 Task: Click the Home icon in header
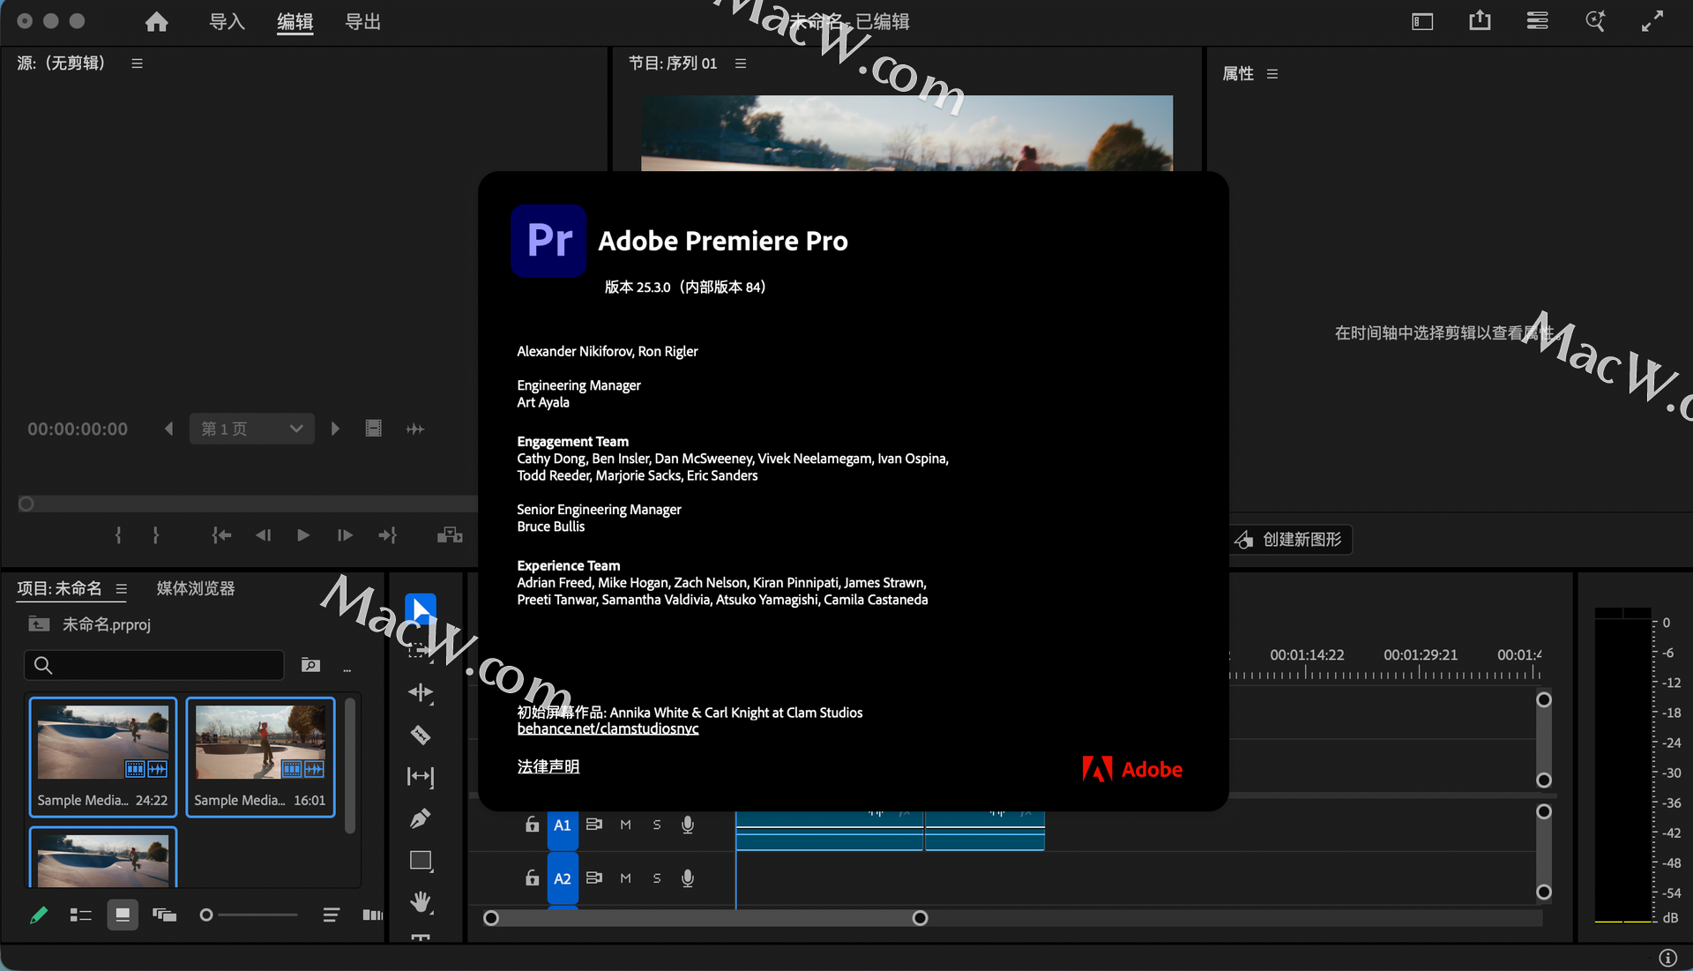(157, 21)
